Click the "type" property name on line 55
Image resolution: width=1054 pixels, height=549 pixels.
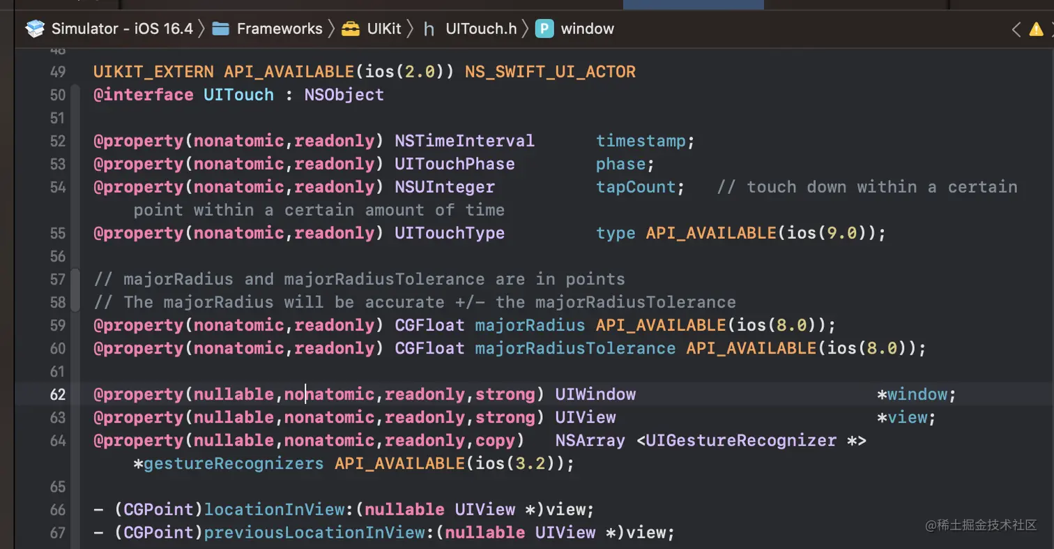coord(616,233)
